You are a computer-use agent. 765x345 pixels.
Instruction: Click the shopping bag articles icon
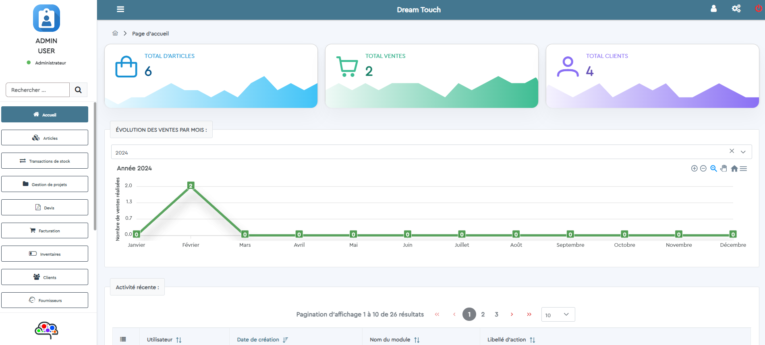pos(126,66)
